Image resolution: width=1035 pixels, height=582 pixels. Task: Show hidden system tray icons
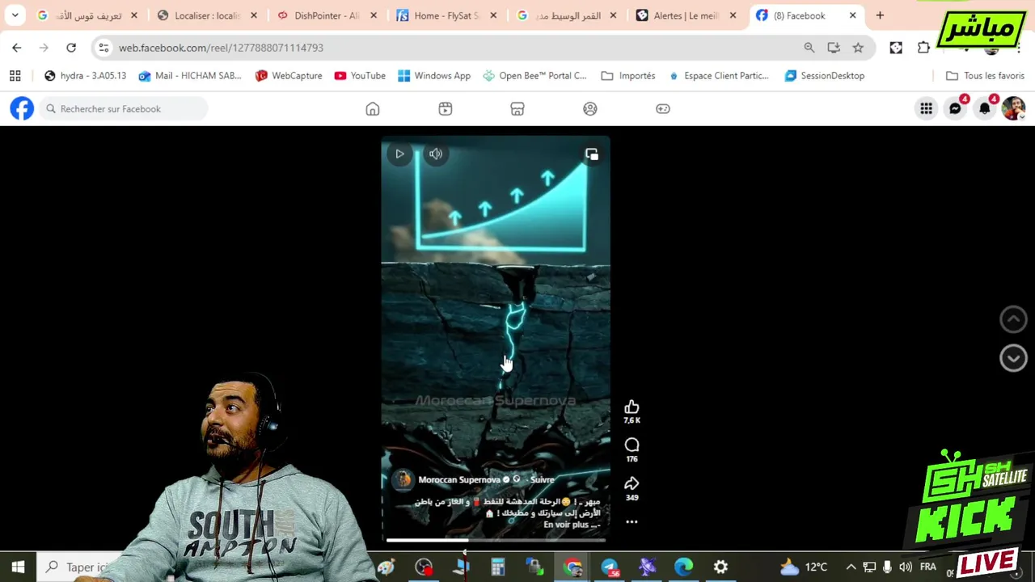[851, 567]
